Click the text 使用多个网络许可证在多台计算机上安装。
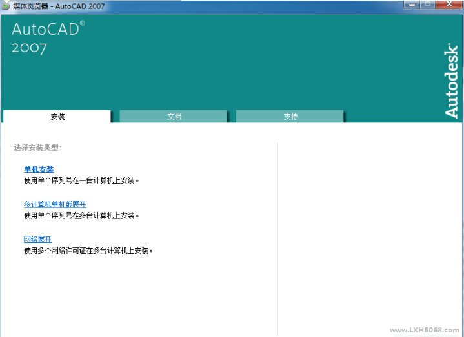Viewport: 464px width, 337px height. 88,251
